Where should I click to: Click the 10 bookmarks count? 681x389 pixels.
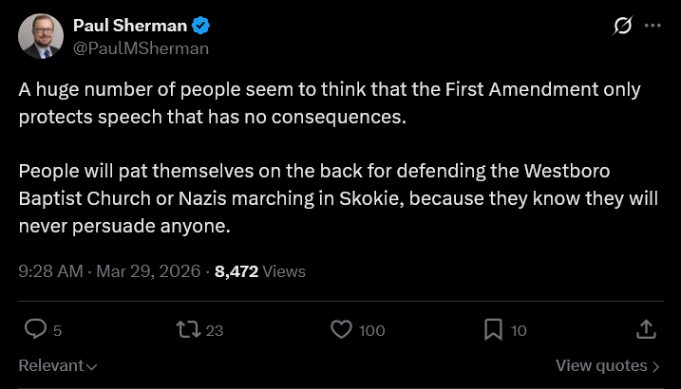tap(519, 330)
